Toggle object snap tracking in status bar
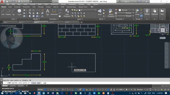The image size is (170, 95). 73,89
